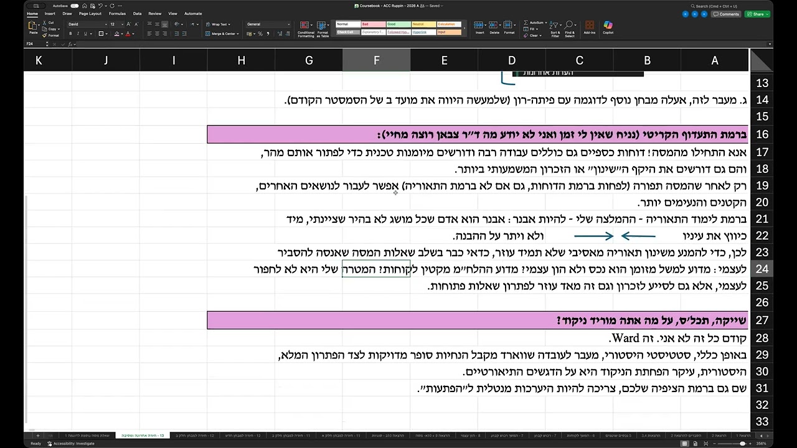
Task: Click the Search field in the title bar
Action: coord(715,6)
